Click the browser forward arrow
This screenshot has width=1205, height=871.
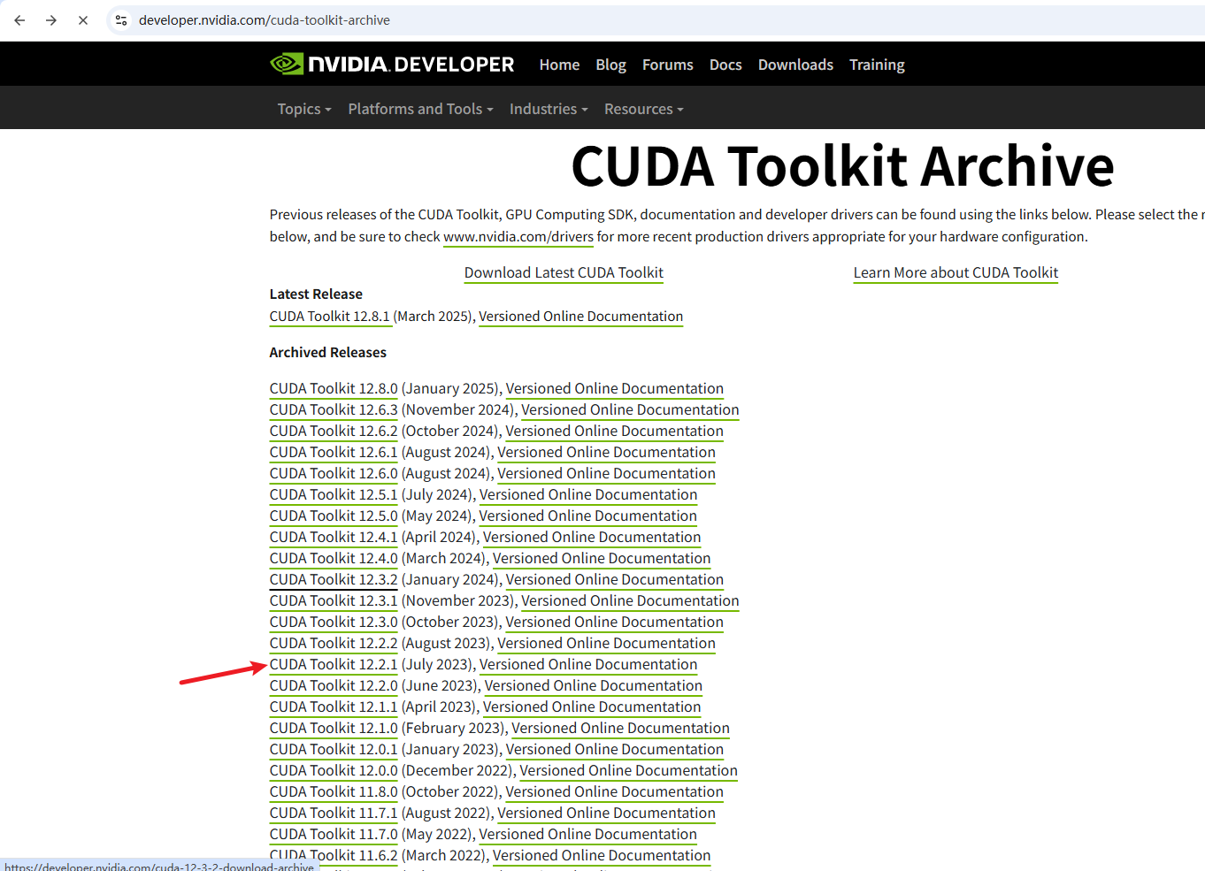tap(51, 19)
